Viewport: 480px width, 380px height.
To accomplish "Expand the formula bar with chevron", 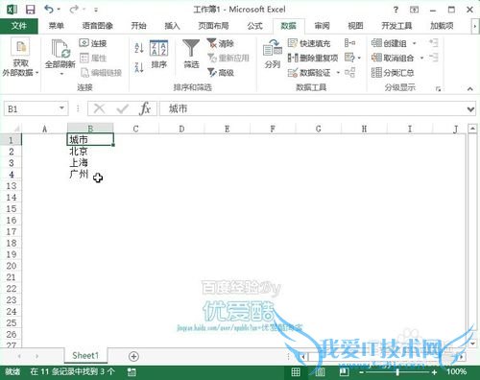I will (470, 109).
